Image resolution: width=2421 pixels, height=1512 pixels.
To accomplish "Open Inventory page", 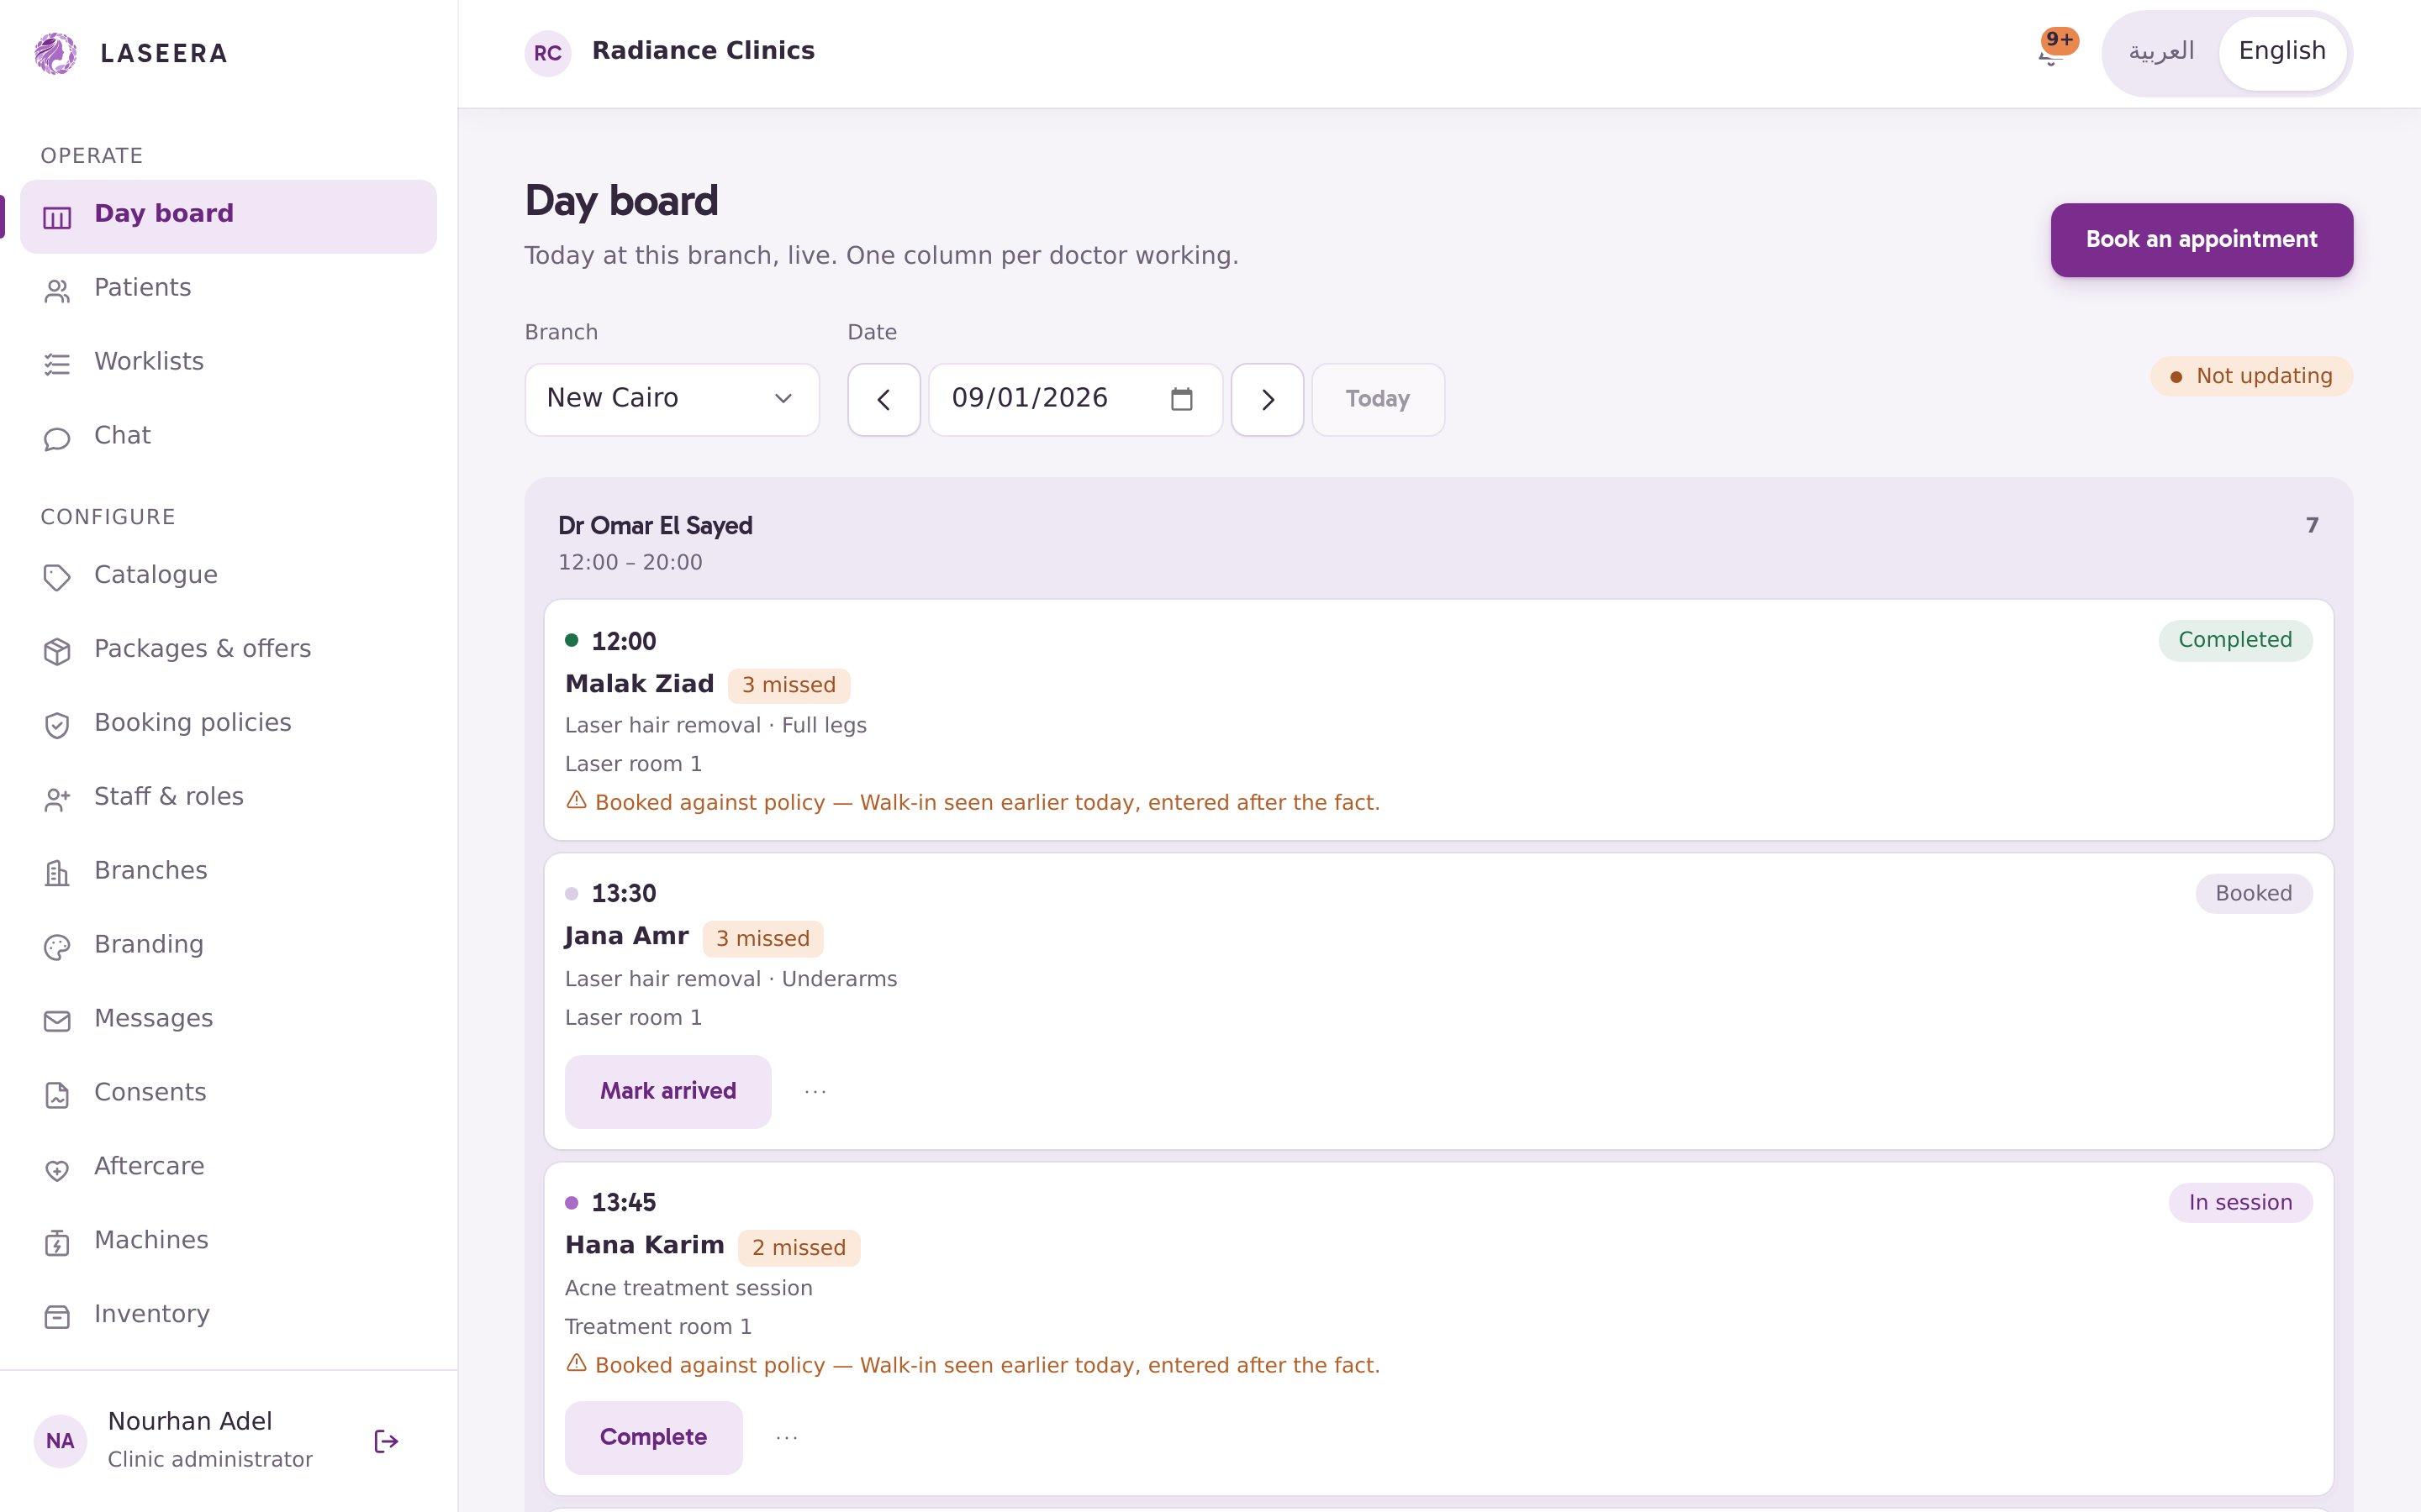I will point(228,1316).
